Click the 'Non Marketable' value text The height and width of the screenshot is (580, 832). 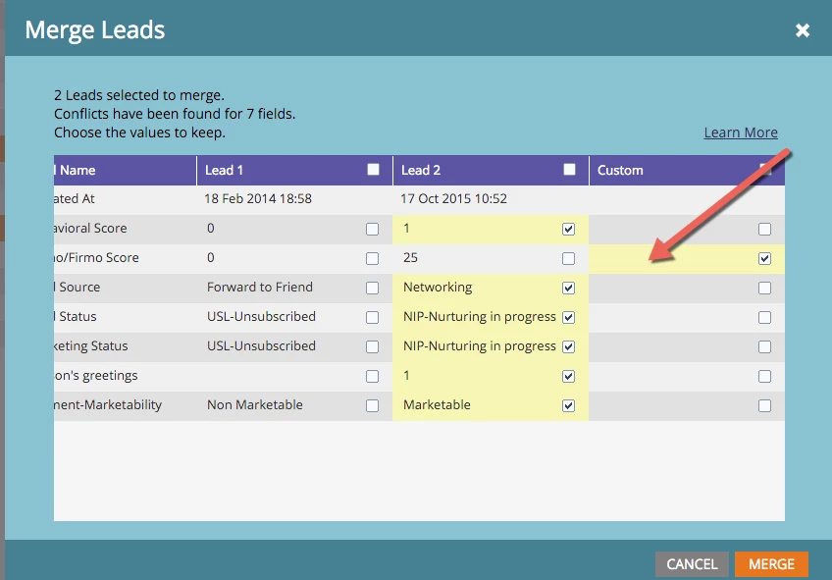[255, 405]
